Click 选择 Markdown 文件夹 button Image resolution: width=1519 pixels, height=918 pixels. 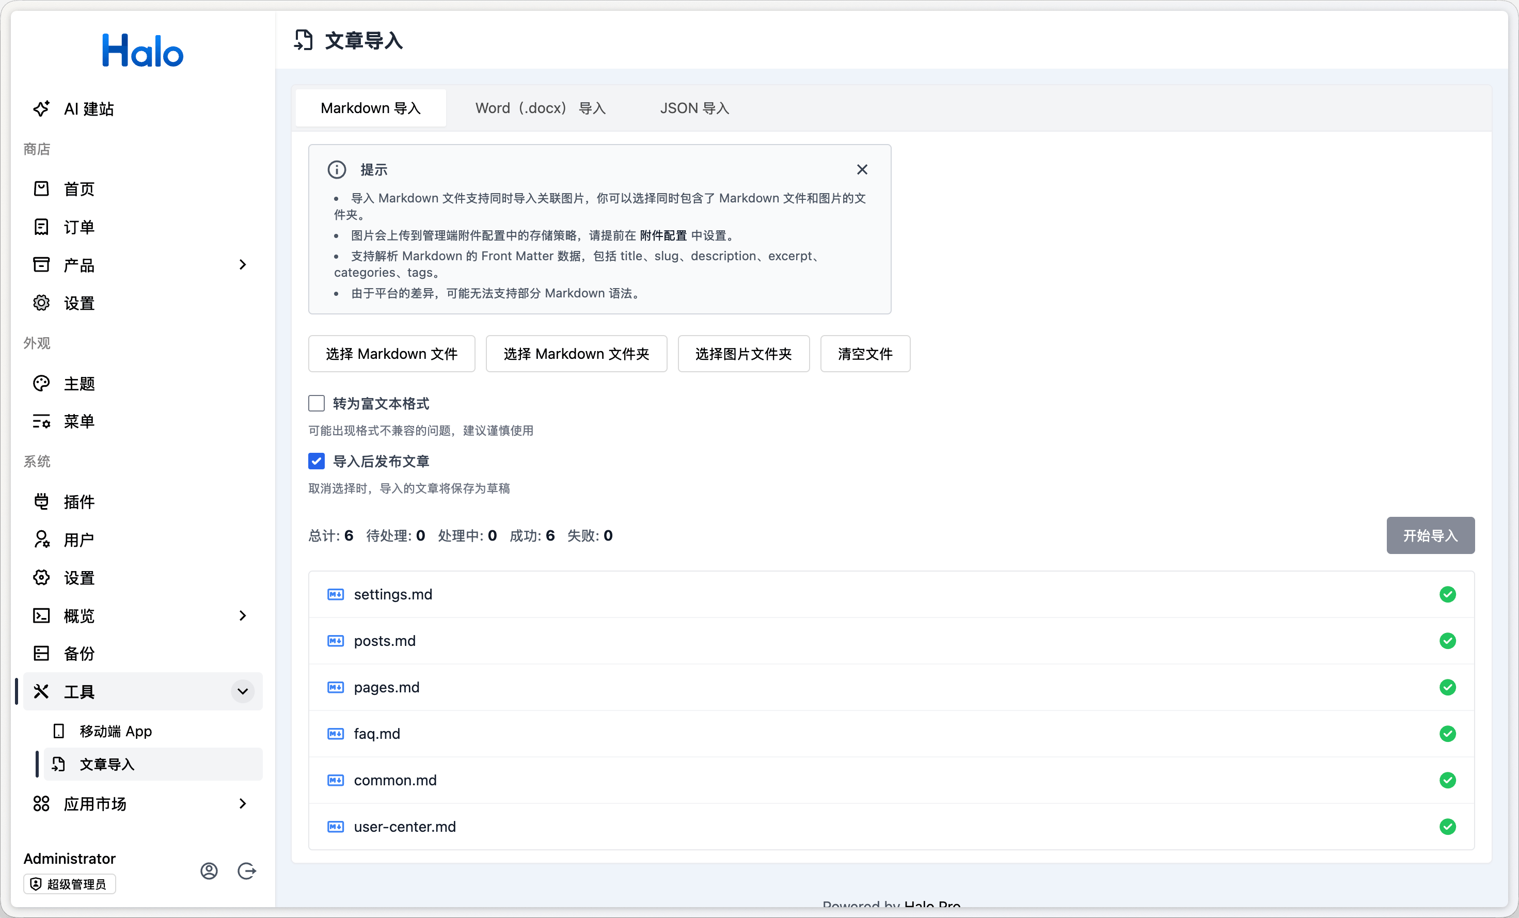pyautogui.click(x=576, y=354)
